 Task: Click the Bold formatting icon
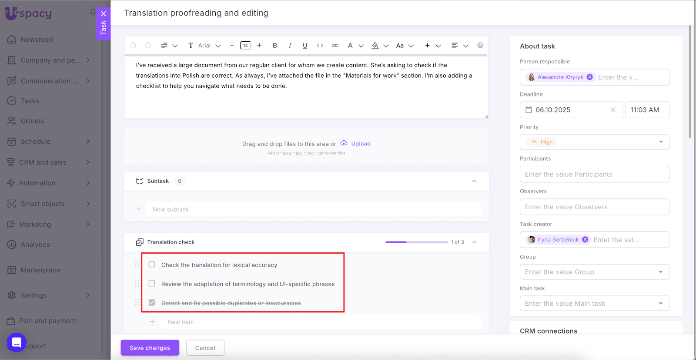click(x=274, y=46)
